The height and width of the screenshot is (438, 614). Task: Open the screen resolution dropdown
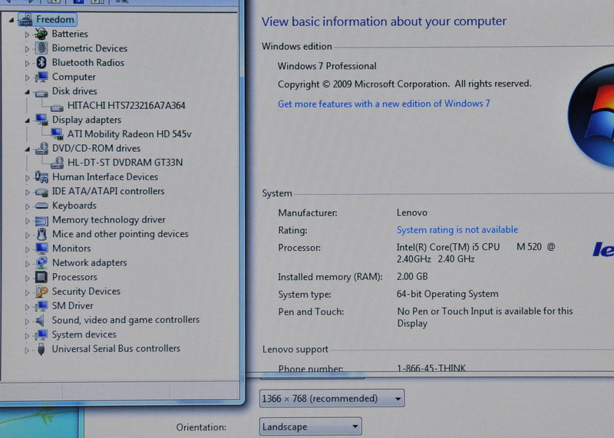pos(332,399)
